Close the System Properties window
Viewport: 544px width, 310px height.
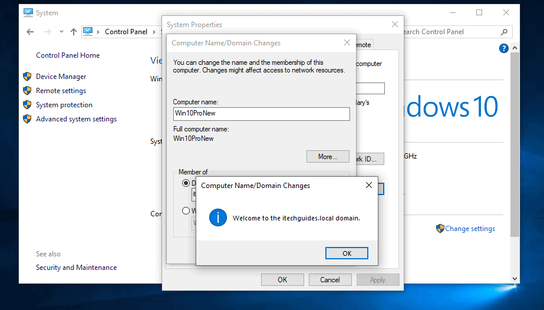point(395,24)
